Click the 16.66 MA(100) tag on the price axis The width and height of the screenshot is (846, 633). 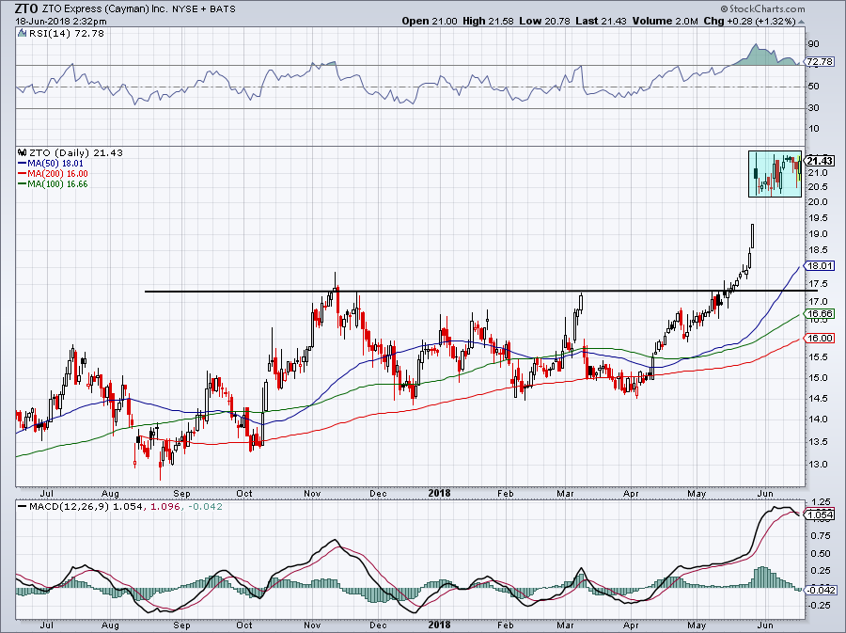click(x=820, y=313)
